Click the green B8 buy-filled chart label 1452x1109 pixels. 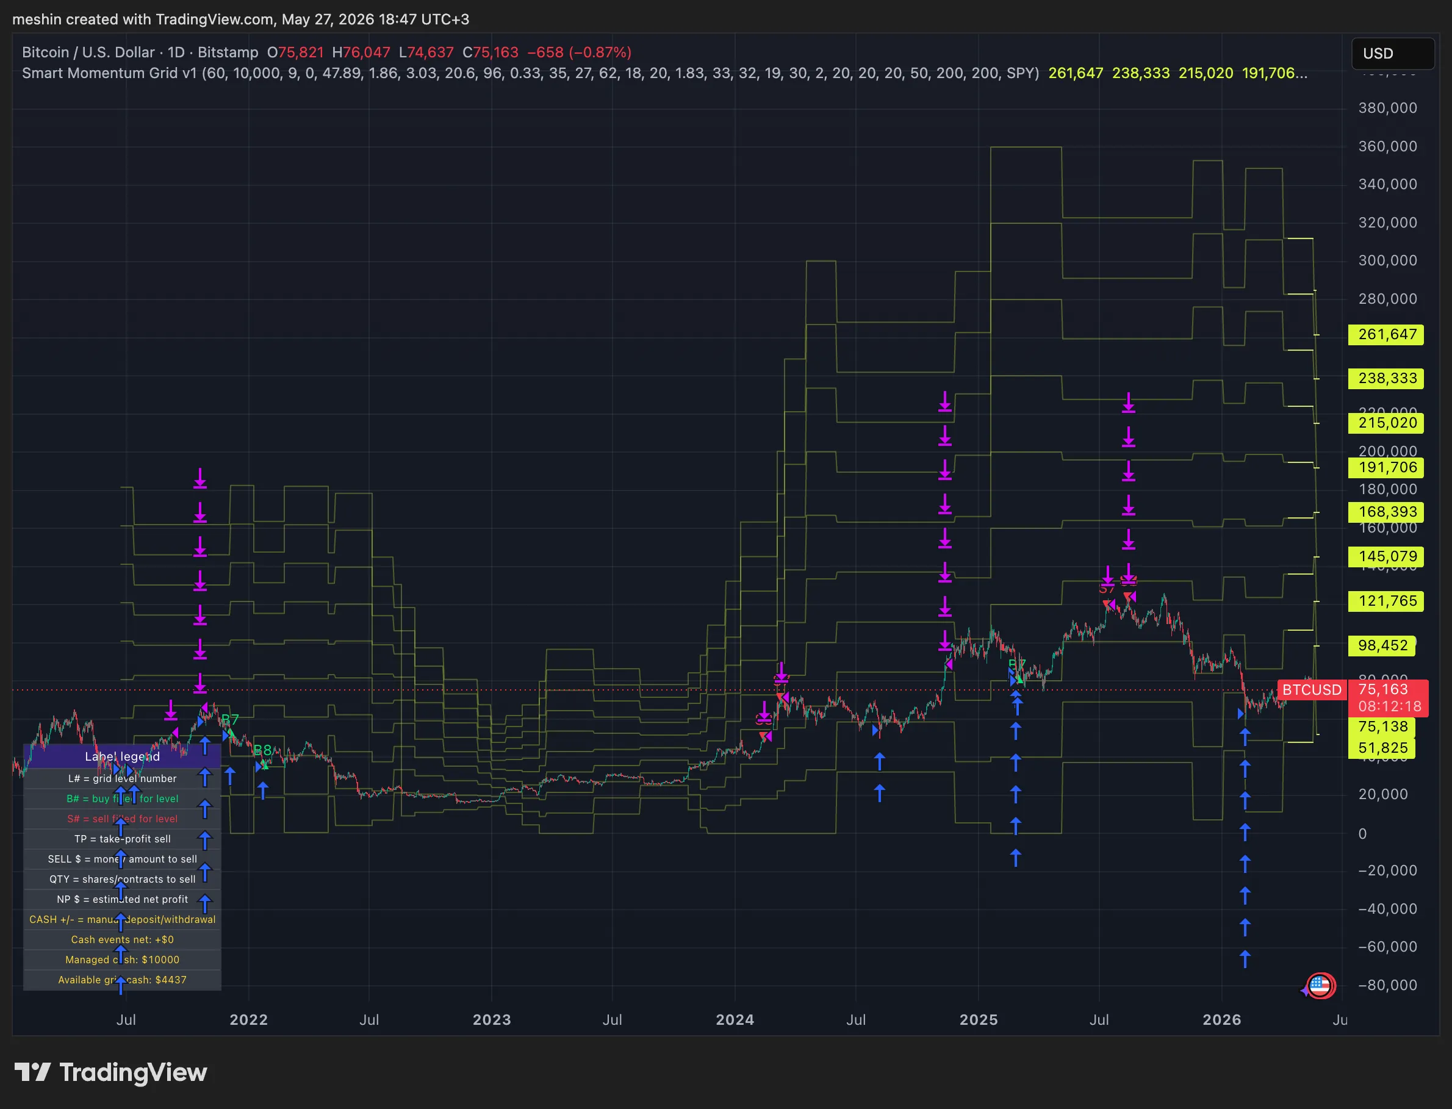262,750
